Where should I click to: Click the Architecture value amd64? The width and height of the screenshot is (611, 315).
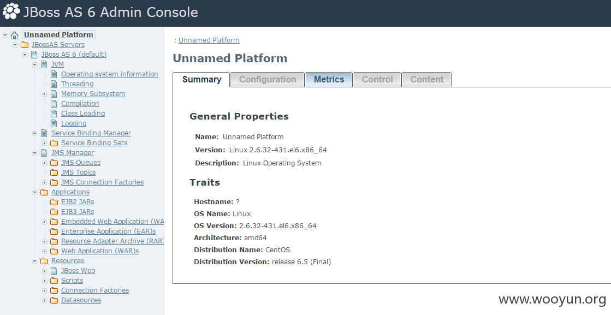click(x=255, y=237)
